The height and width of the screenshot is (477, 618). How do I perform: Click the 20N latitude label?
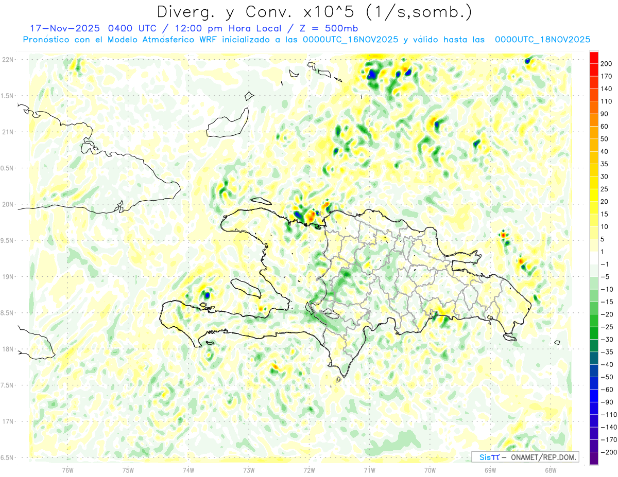pos(8,204)
